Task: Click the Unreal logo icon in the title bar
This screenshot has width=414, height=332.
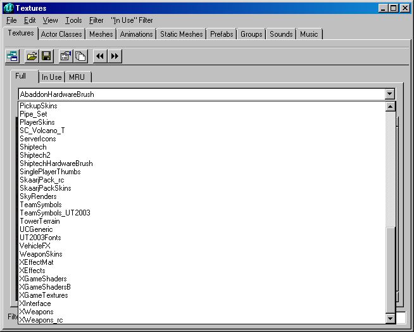Action: (x=8, y=8)
